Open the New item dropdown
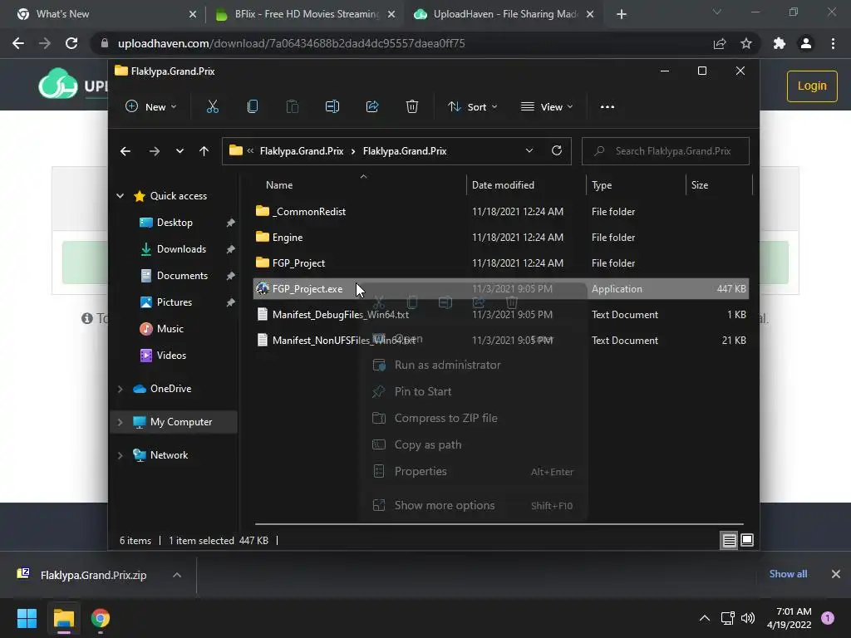Screen dimensions: 851x638 pos(151,107)
